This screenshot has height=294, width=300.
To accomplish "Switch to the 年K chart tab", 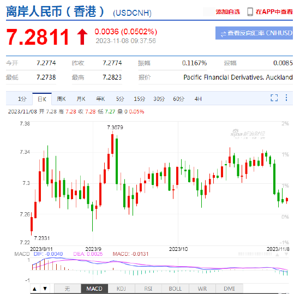I will click(100, 99).
